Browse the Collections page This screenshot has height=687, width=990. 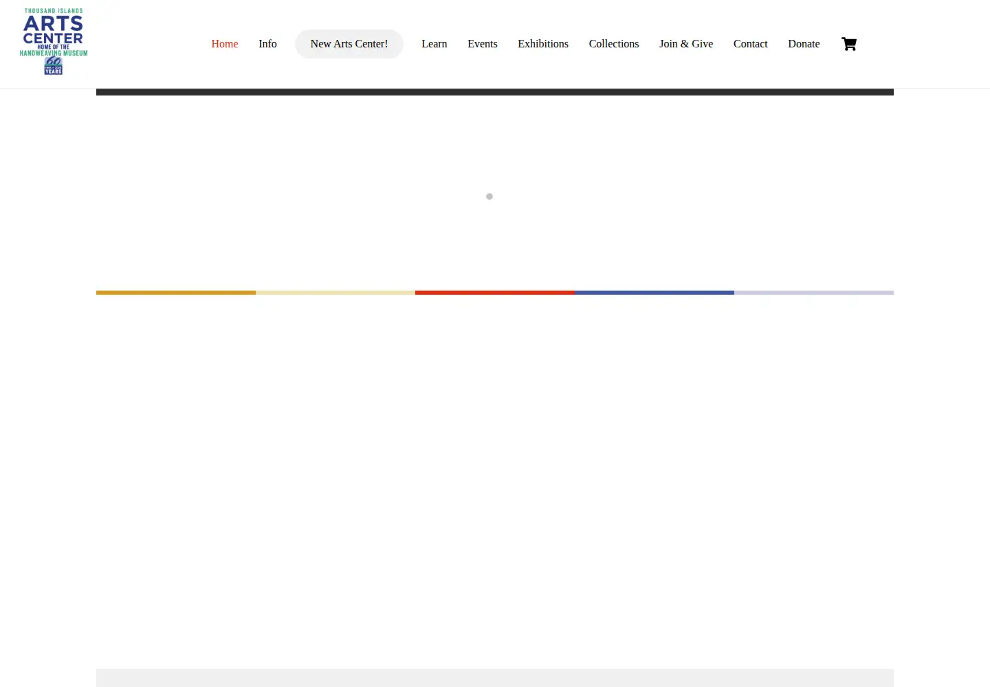[614, 44]
